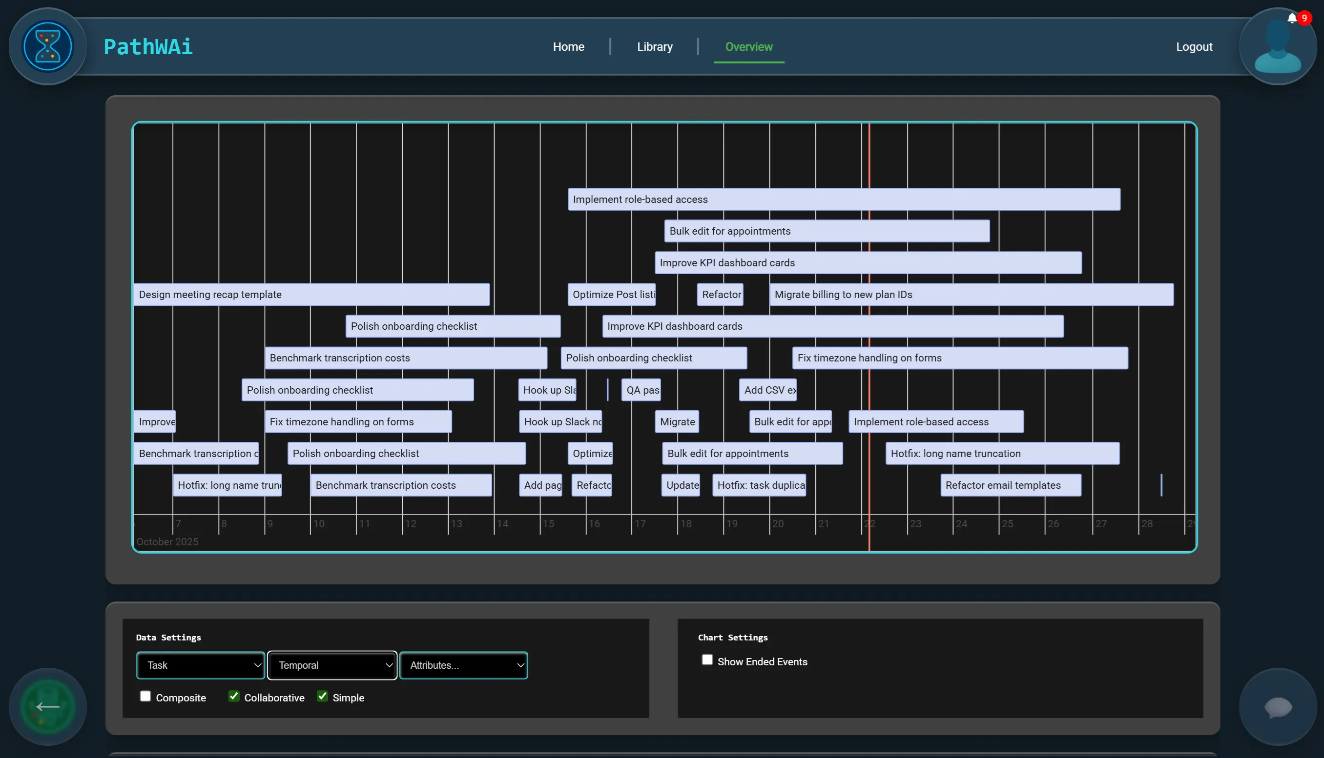Enable the Composite checkbox
This screenshot has height=758, width=1324.
(145, 696)
